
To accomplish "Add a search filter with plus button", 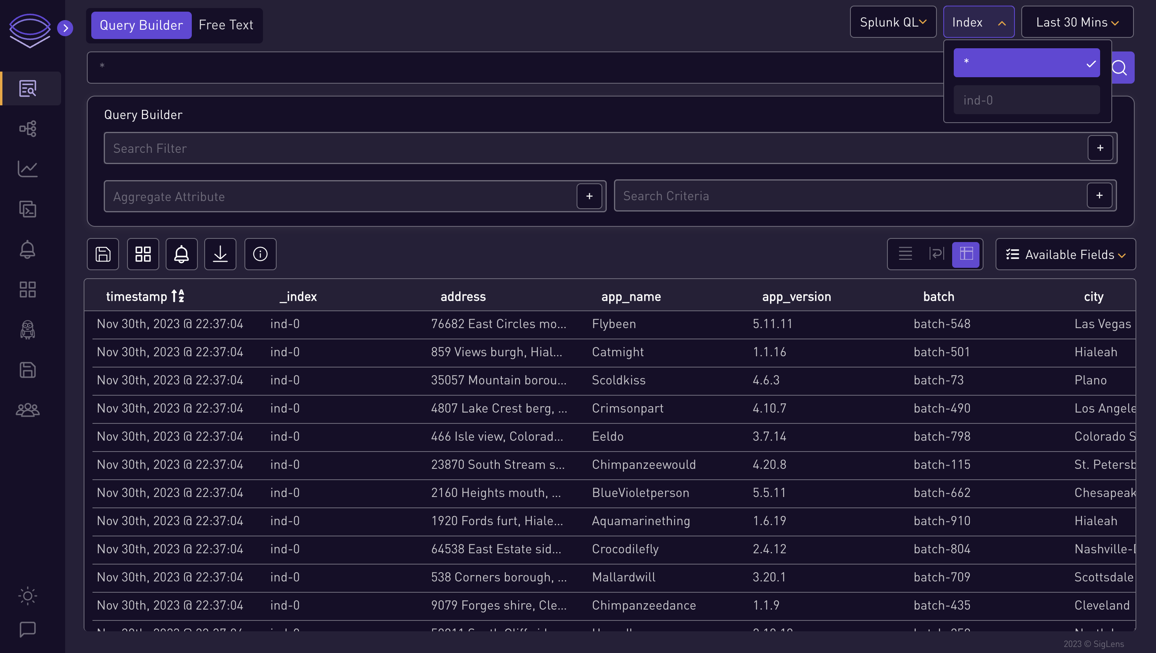I will pyautogui.click(x=1100, y=148).
